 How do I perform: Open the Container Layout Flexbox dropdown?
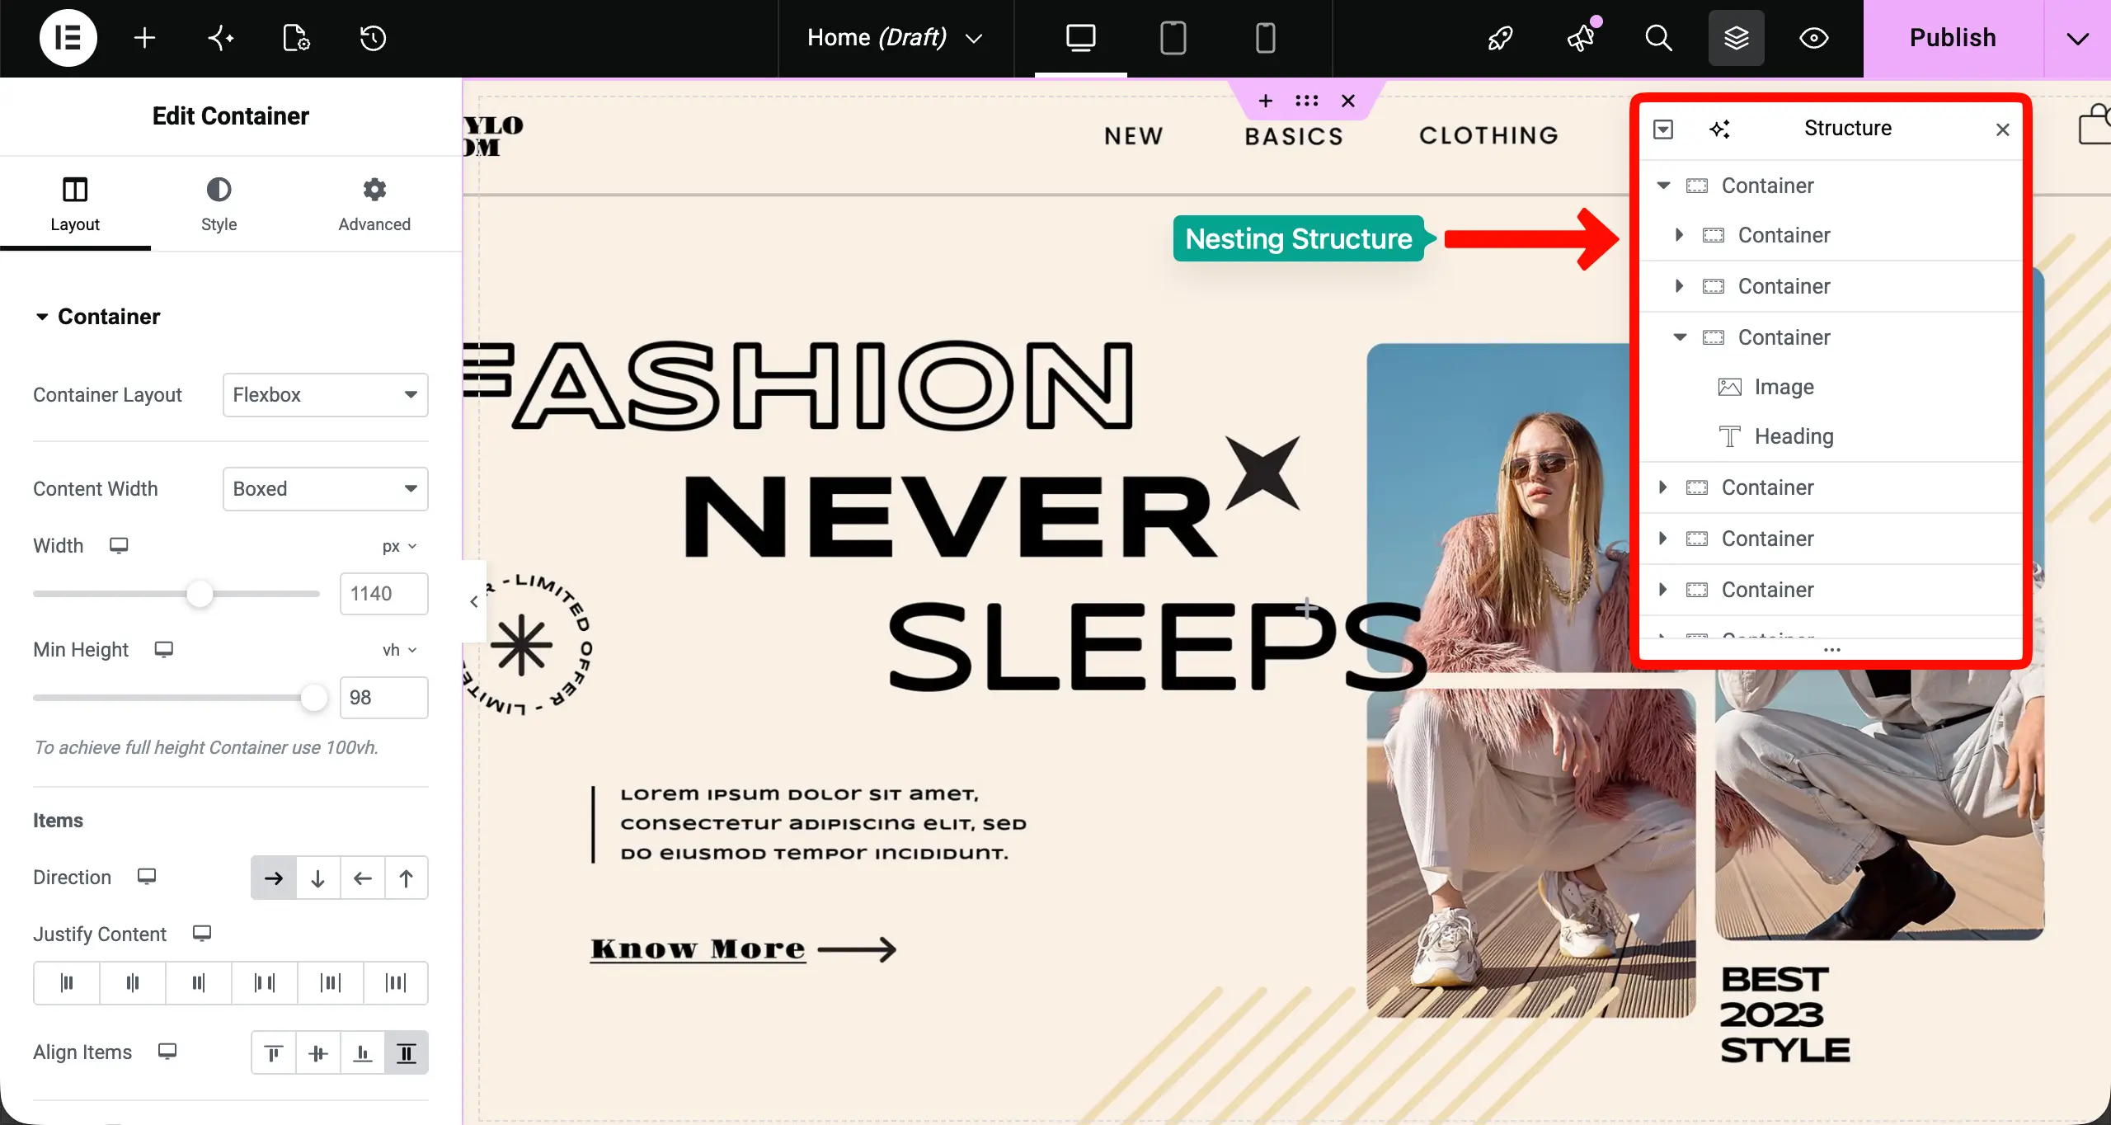pyautogui.click(x=325, y=394)
